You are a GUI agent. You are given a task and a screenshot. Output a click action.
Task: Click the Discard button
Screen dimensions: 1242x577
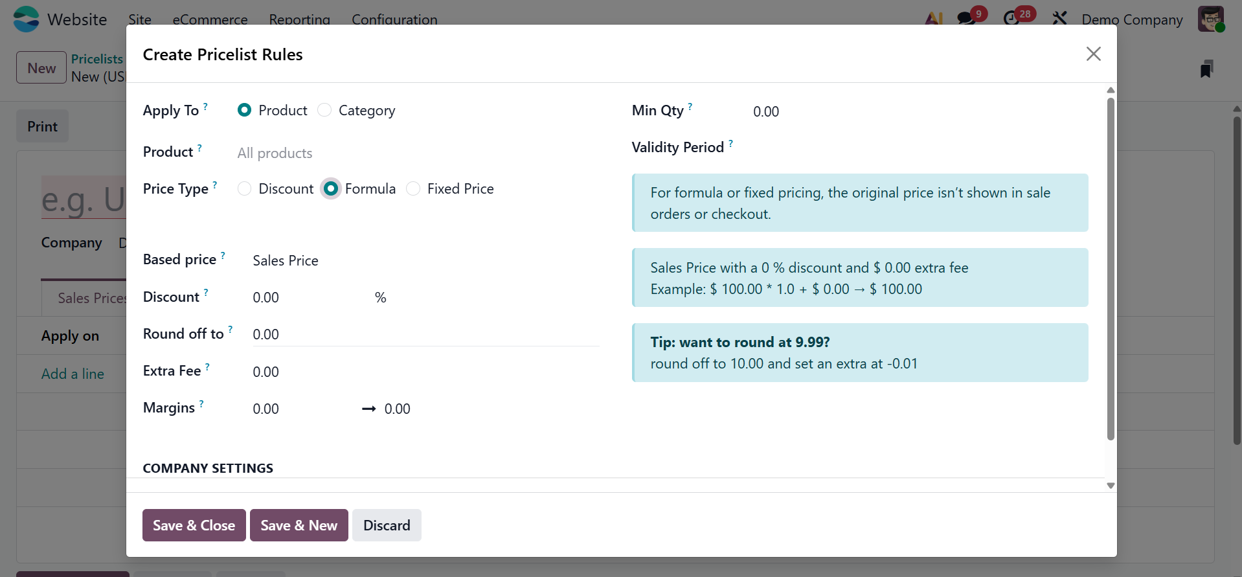click(387, 525)
